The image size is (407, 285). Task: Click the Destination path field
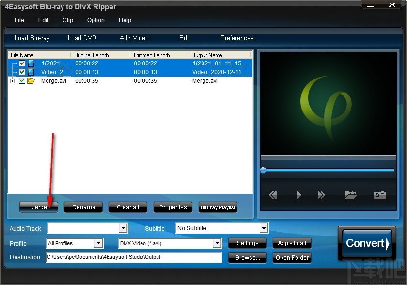coord(133,257)
